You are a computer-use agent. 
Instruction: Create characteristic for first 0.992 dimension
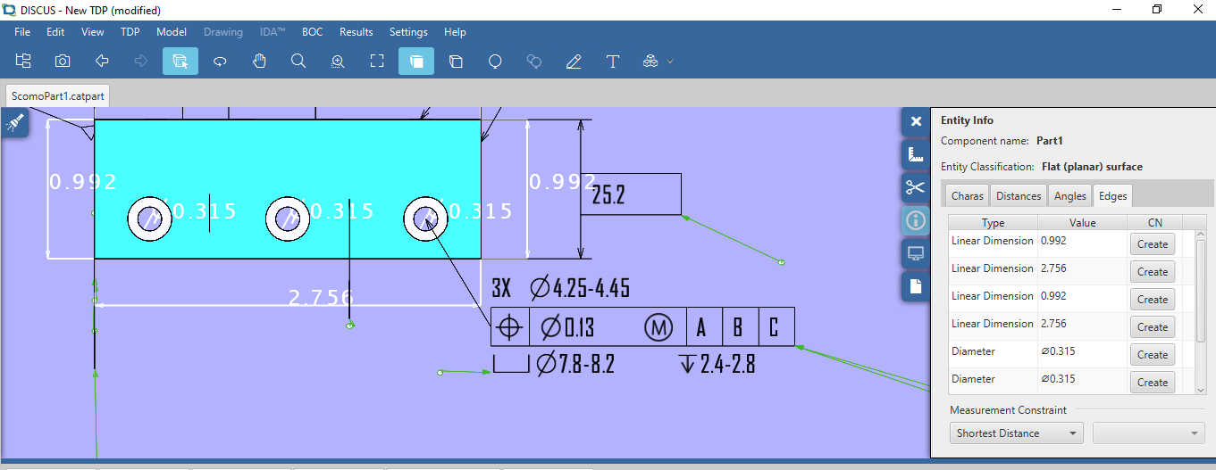(1152, 244)
